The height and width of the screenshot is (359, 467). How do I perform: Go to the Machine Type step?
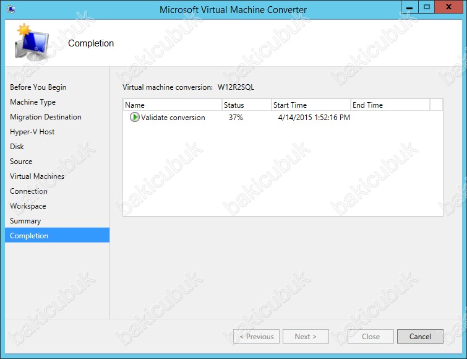click(33, 102)
